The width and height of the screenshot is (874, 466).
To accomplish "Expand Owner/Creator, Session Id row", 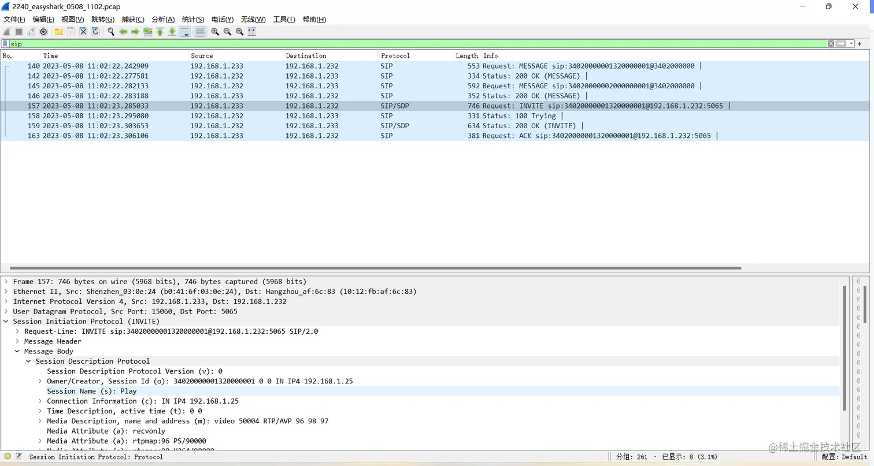I will click(40, 381).
